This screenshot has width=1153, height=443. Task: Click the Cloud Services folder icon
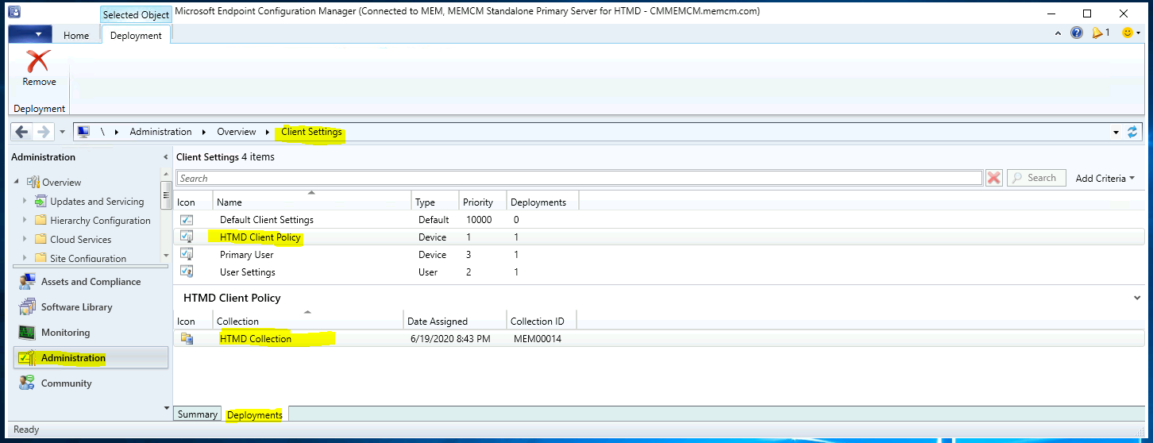click(40, 240)
